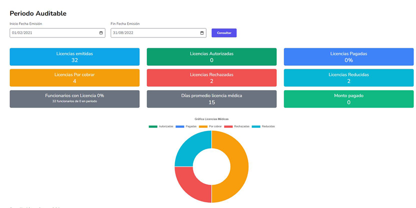Screen dimensions: 416x208
Task: Select the Licencias emitidas card
Action: [74, 57]
